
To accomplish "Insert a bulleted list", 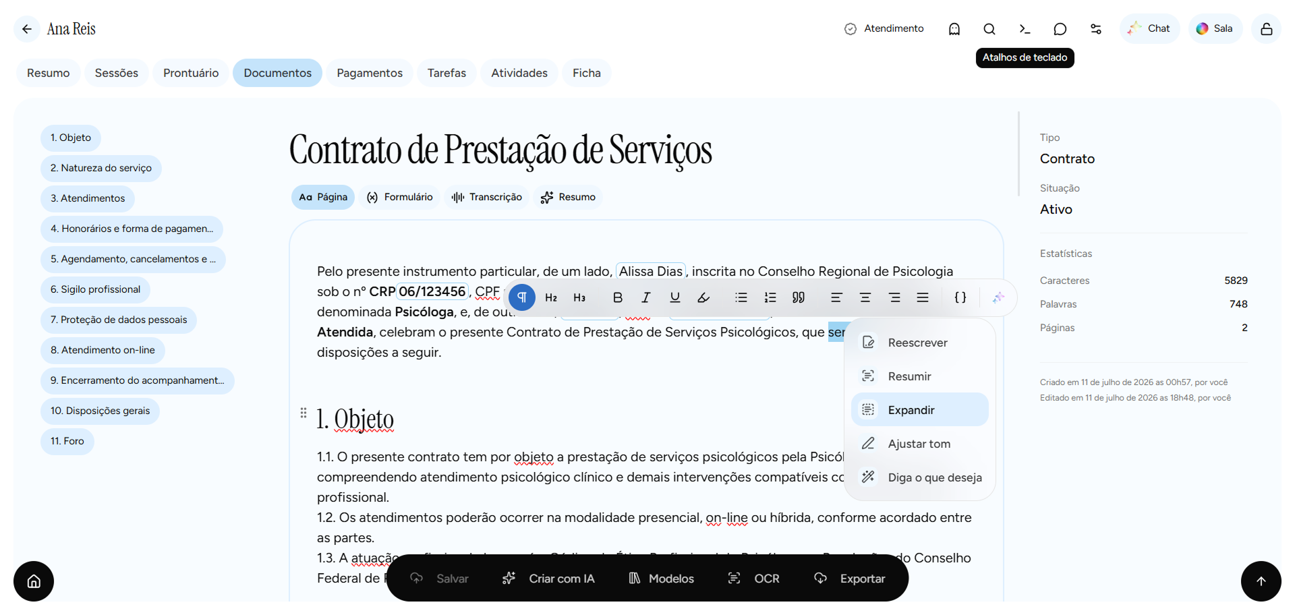I will 741,297.
